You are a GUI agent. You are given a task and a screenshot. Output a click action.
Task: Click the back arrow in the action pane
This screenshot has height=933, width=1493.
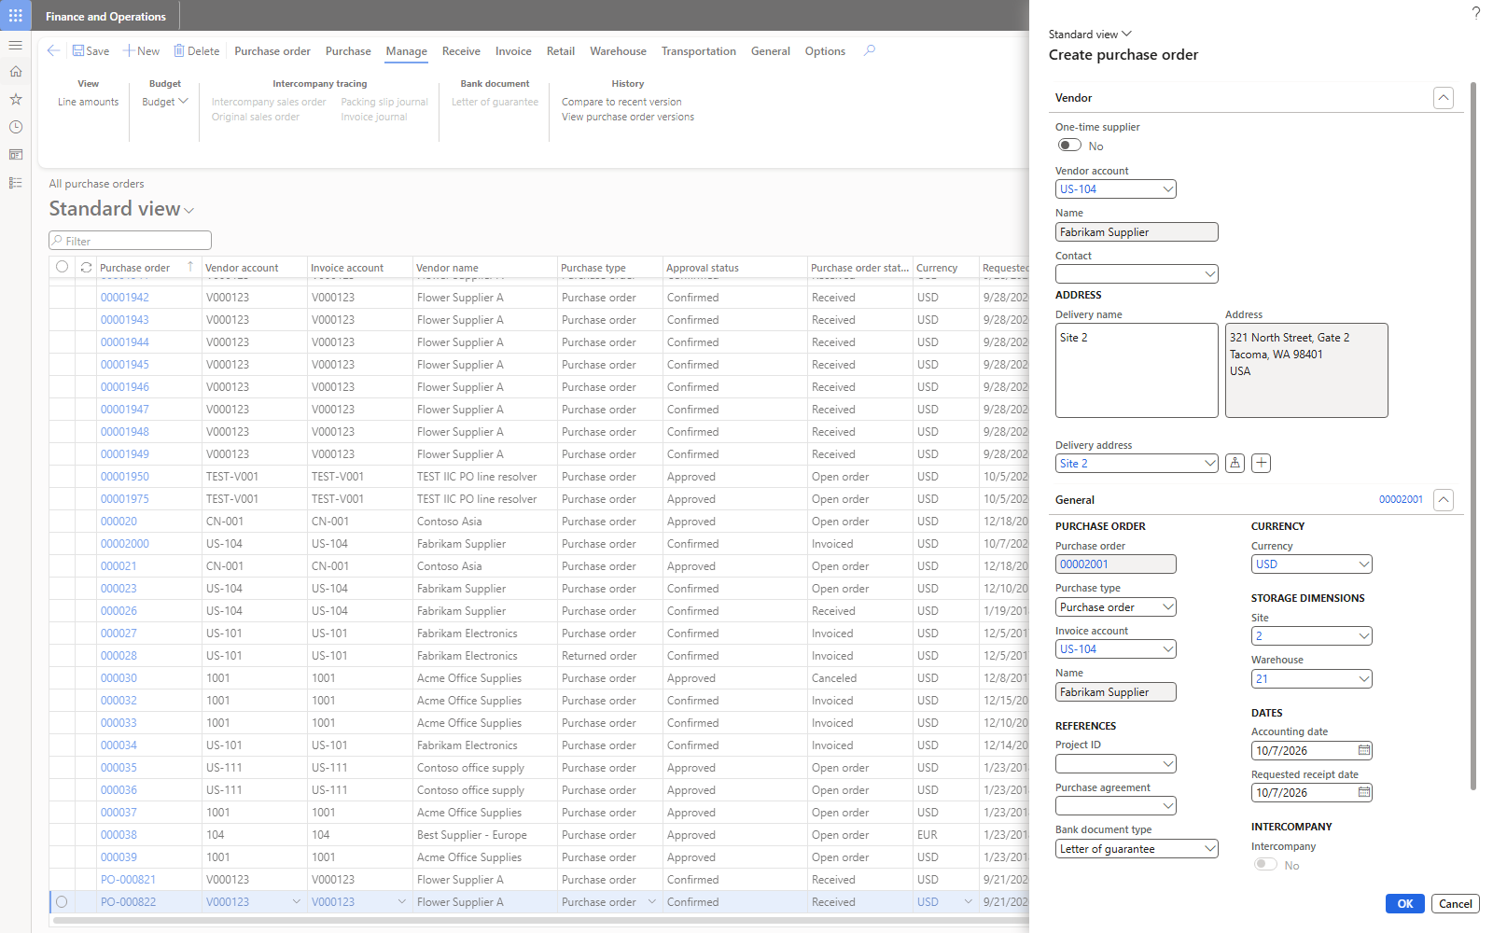point(53,51)
